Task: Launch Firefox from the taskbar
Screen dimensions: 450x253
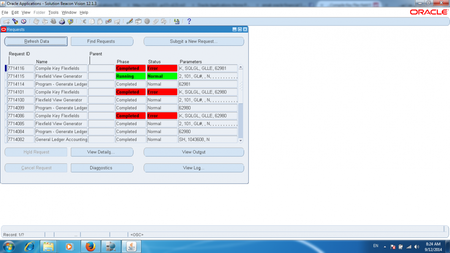Action: click(x=90, y=246)
